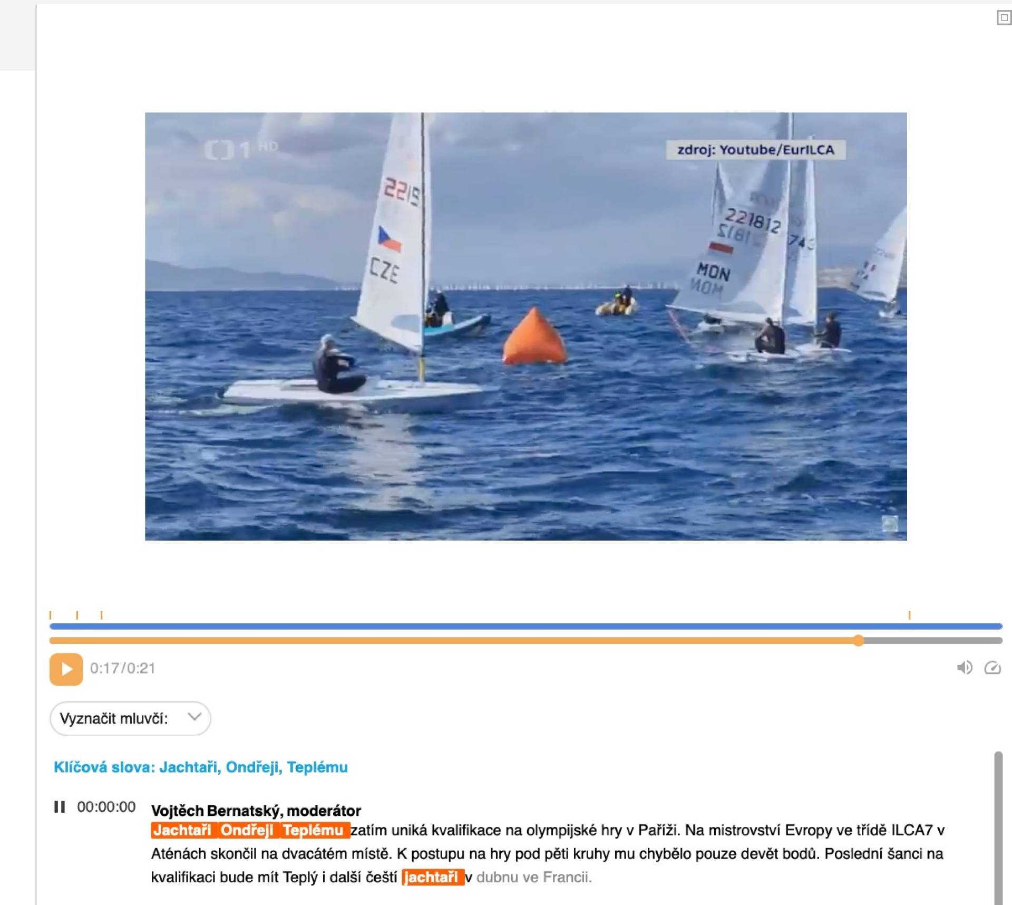1012x905 pixels.
Task: Click the highlighted word Teplému in transcript
Action: [x=314, y=830]
